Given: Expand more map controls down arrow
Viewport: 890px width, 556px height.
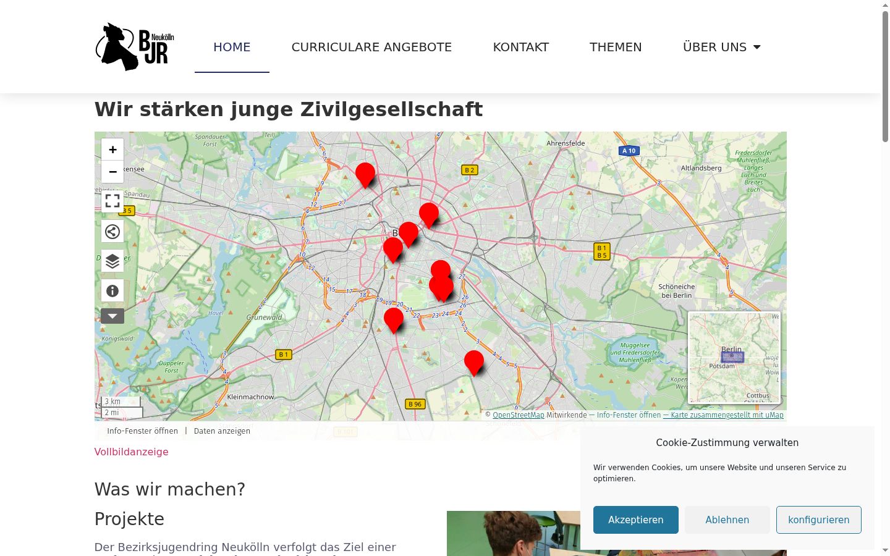Looking at the screenshot, I should pyautogui.click(x=112, y=316).
